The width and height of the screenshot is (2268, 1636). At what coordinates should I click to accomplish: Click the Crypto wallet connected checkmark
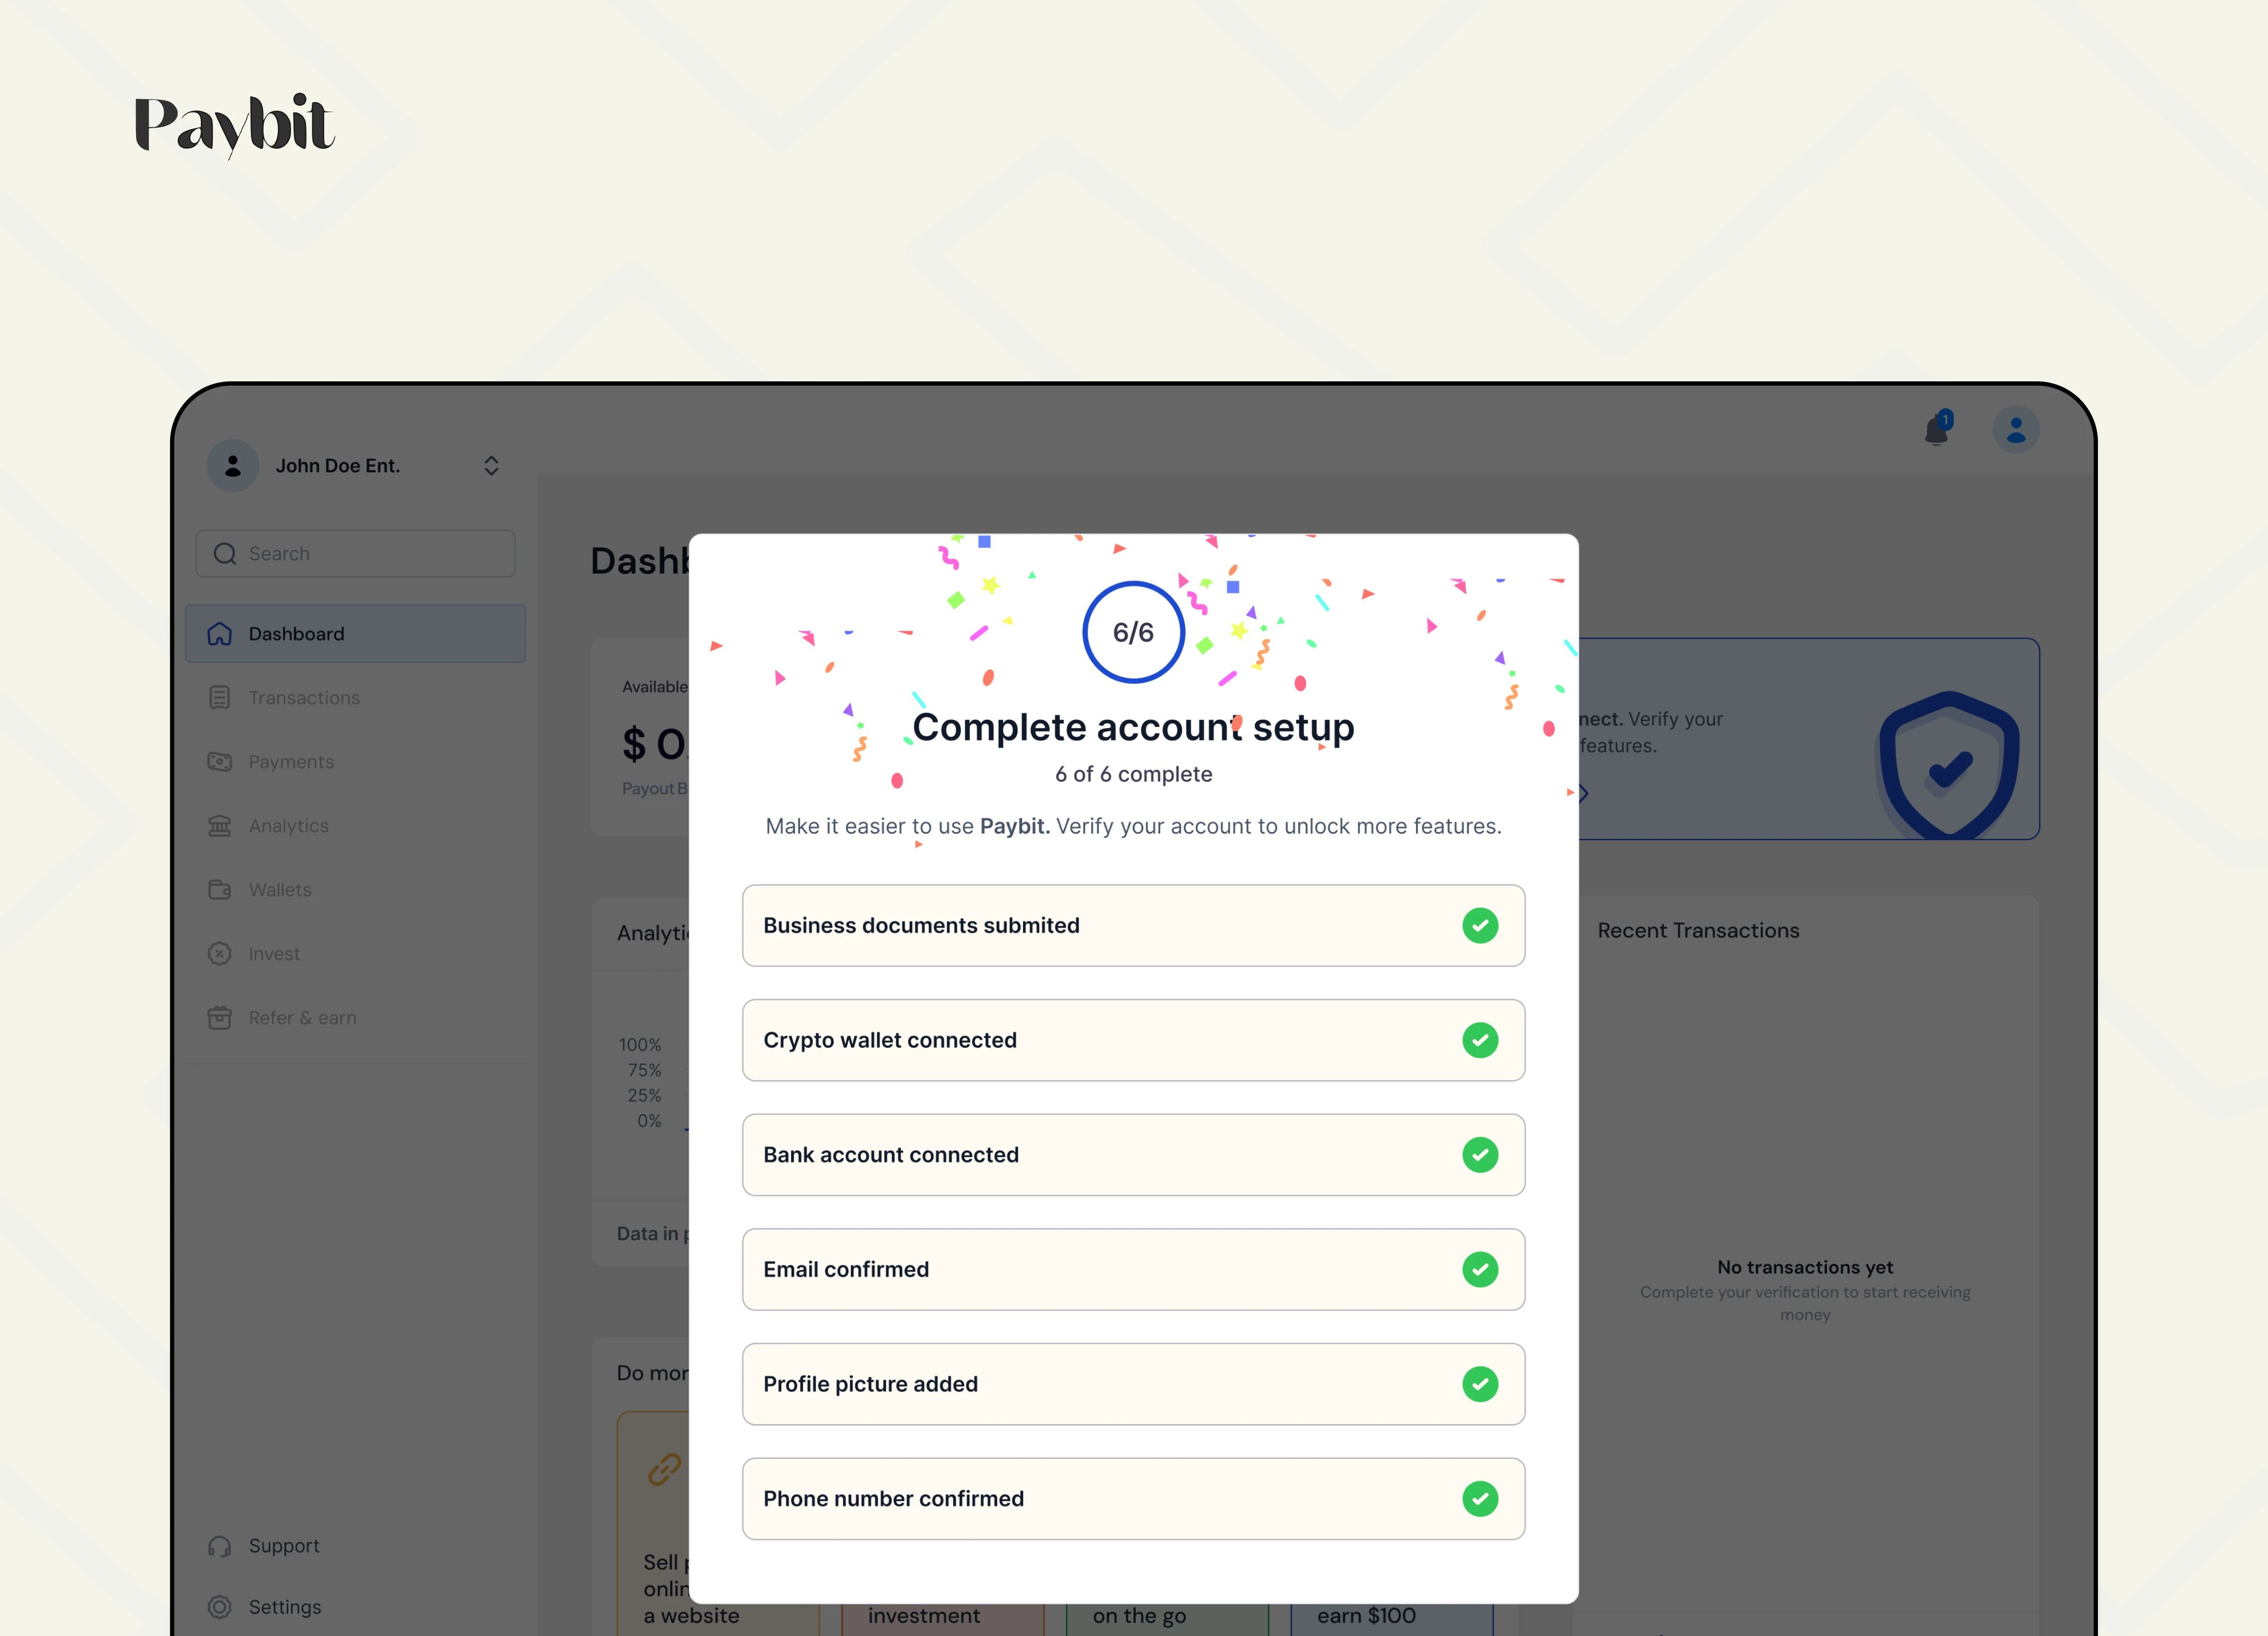click(1479, 1040)
